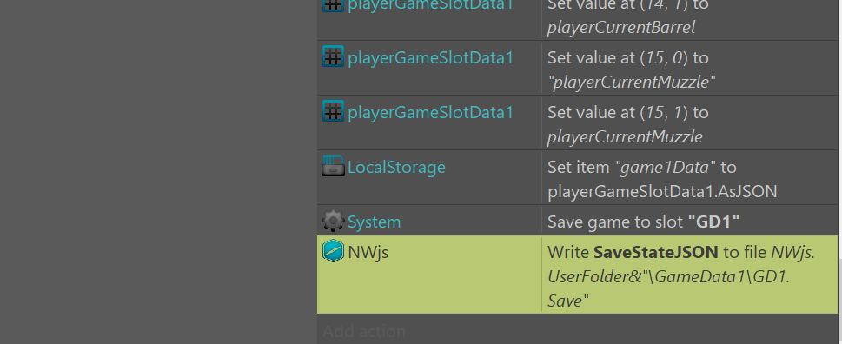This screenshot has height=344, width=842.
Task: Select the System gear icon
Action: [x=333, y=222]
